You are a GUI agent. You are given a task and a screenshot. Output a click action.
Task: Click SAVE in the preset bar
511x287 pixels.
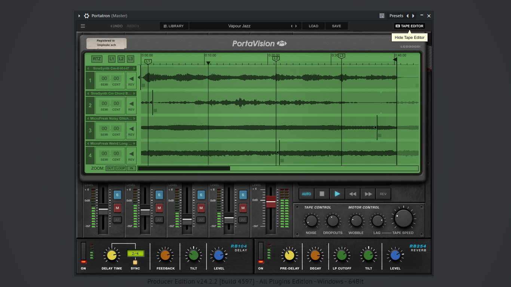tap(336, 26)
